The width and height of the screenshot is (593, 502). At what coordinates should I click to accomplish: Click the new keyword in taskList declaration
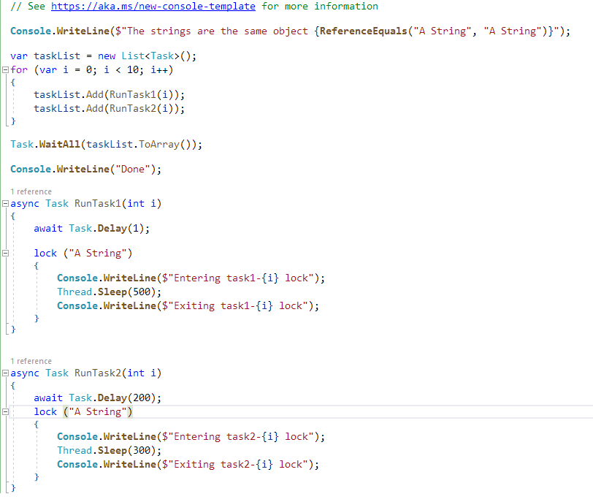click(x=107, y=56)
